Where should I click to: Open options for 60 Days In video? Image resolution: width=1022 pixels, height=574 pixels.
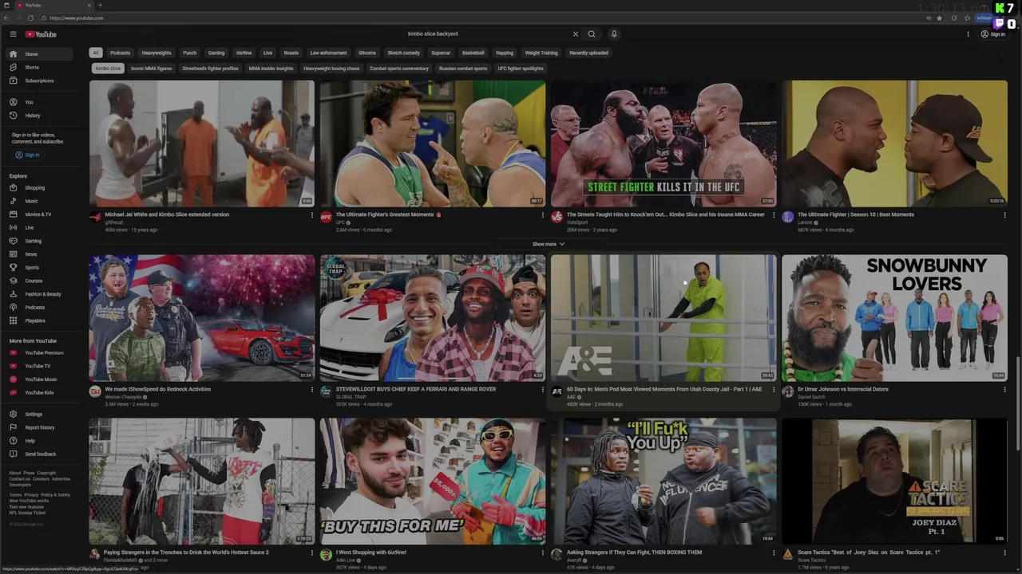(774, 390)
